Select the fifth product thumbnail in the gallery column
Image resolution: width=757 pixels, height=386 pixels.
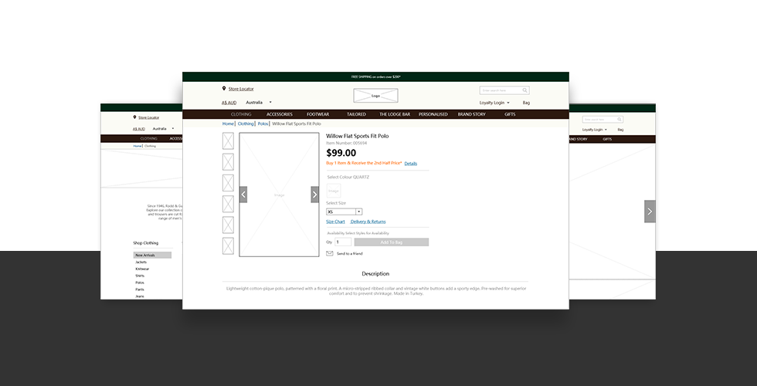point(228,225)
